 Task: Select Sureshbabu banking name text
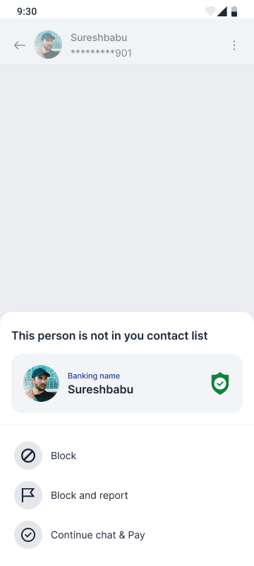tap(101, 390)
